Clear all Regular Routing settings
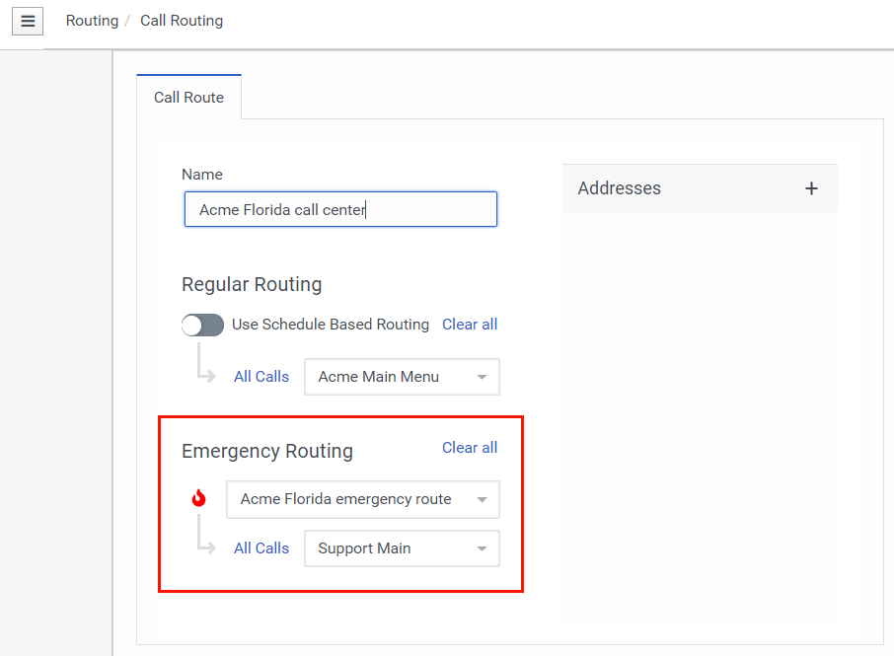This screenshot has width=894, height=656. (x=470, y=325)
